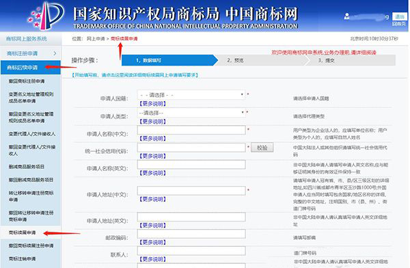Click the 申请人地址(中文) input field
This screenshot has width=410, height=268.
pos(191,191)
